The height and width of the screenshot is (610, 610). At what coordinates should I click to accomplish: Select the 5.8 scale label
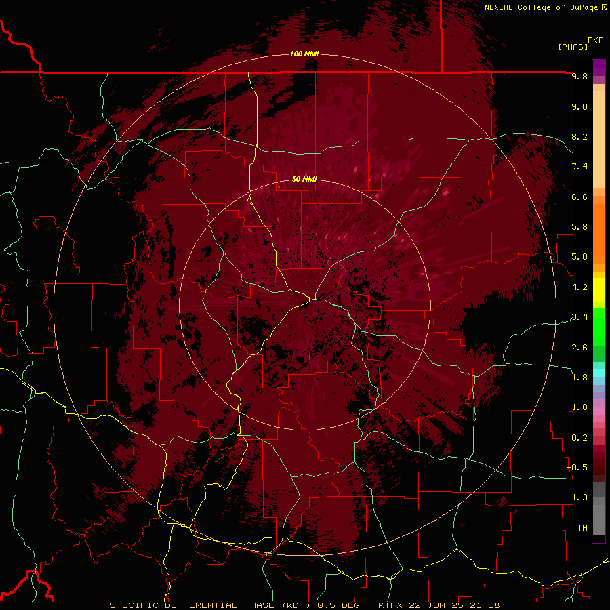point(579,227)
